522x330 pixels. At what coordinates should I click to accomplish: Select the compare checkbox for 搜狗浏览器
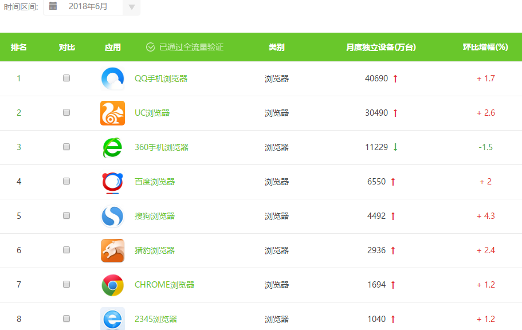66,215
